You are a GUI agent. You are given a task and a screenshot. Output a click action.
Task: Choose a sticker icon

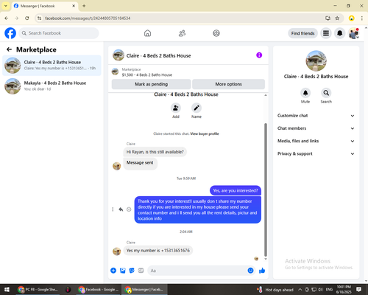(x=132, y=271)
